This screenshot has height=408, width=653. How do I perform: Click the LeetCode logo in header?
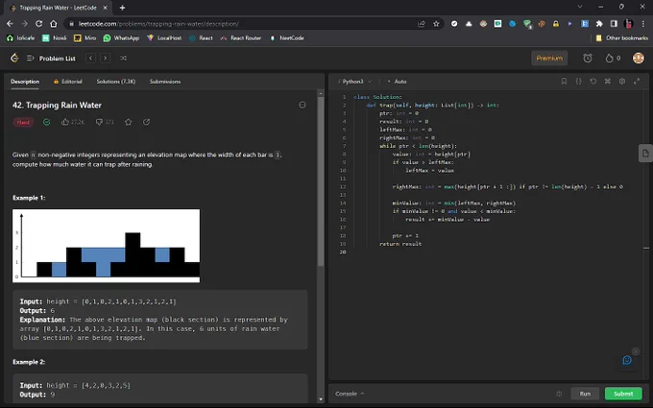(14, 58)
